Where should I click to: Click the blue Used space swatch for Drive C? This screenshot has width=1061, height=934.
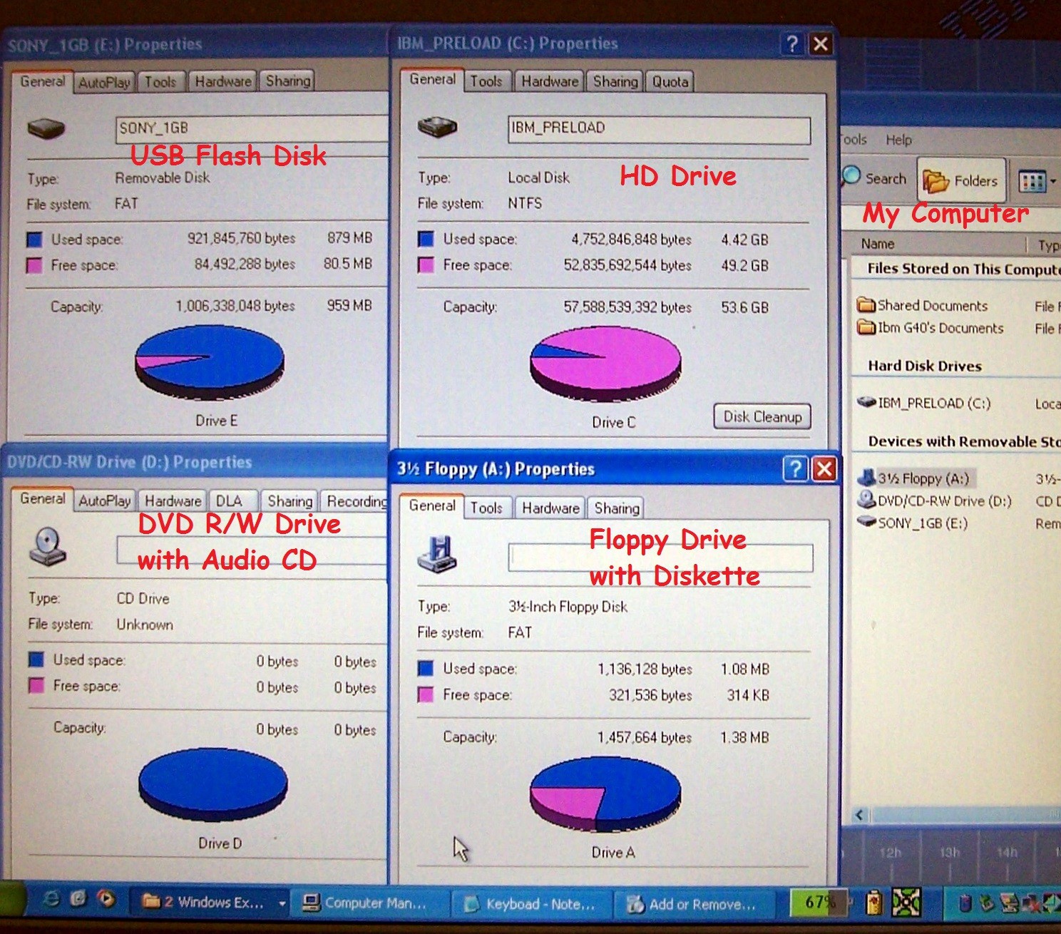(x=426, y=239)
